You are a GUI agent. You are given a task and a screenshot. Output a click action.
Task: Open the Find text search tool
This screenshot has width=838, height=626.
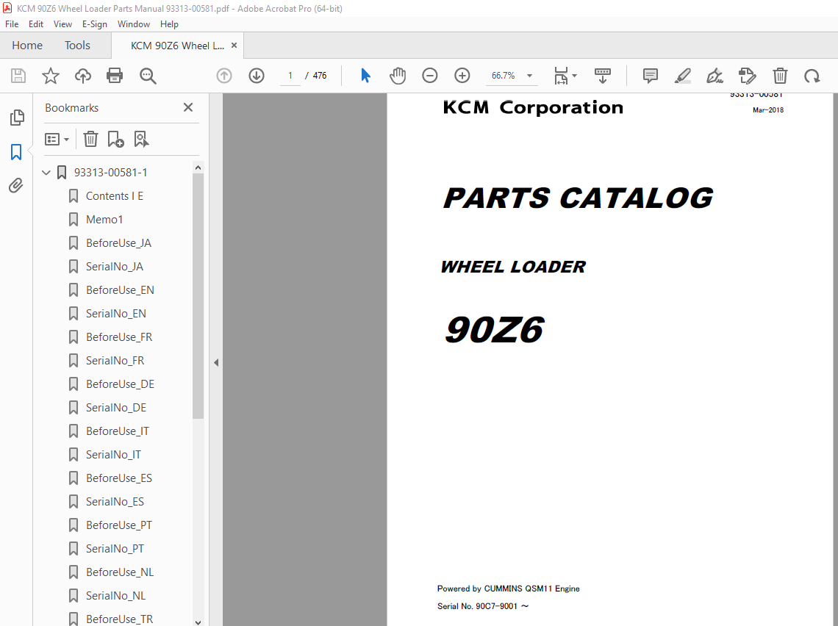pos(148,76)
